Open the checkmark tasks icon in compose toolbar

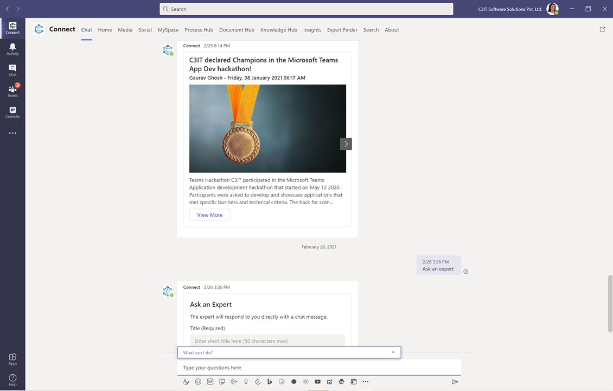tap(282, 382)
